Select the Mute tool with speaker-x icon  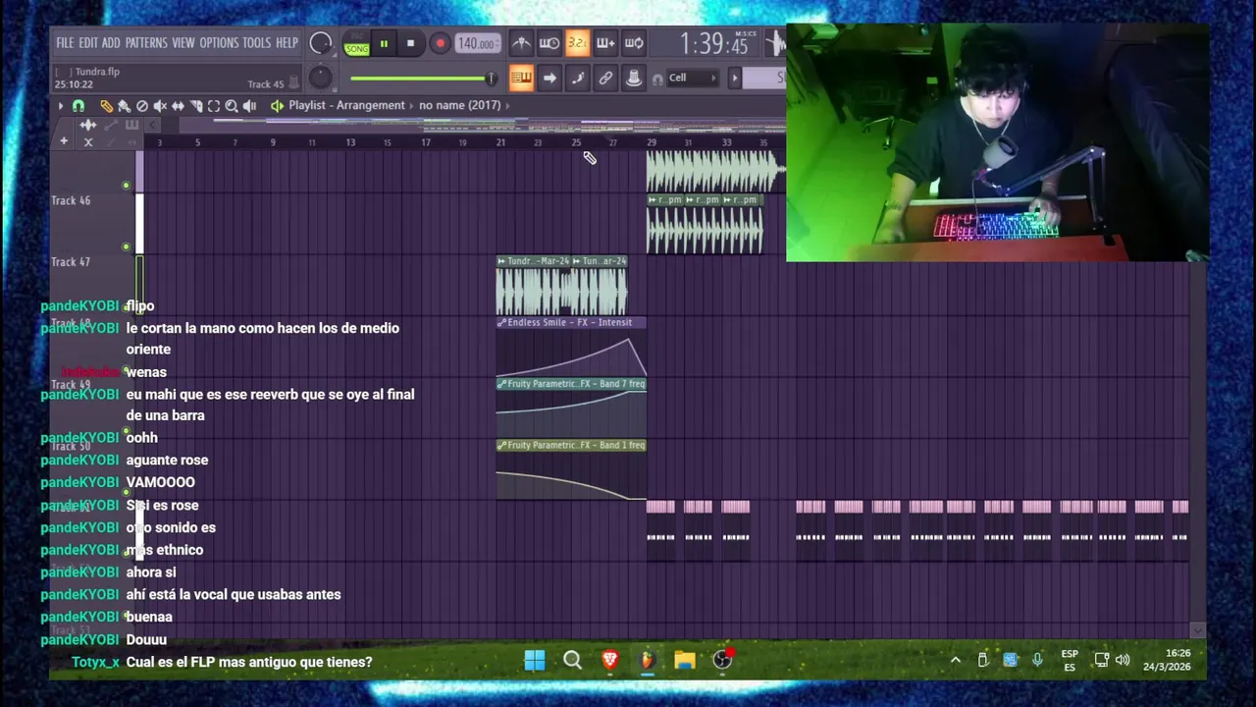click(x=160, y=105)
